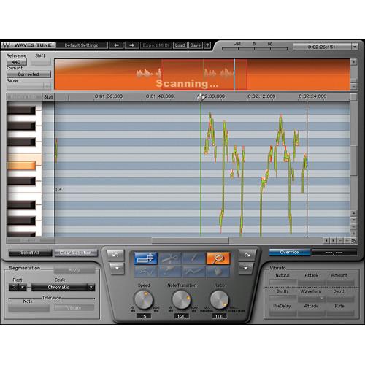
Task: Click the Select All button
Action: pos(30,253)
